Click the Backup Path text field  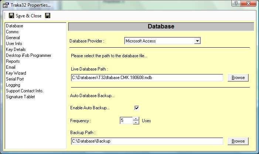pyautogui.click(x=147, y=141)
